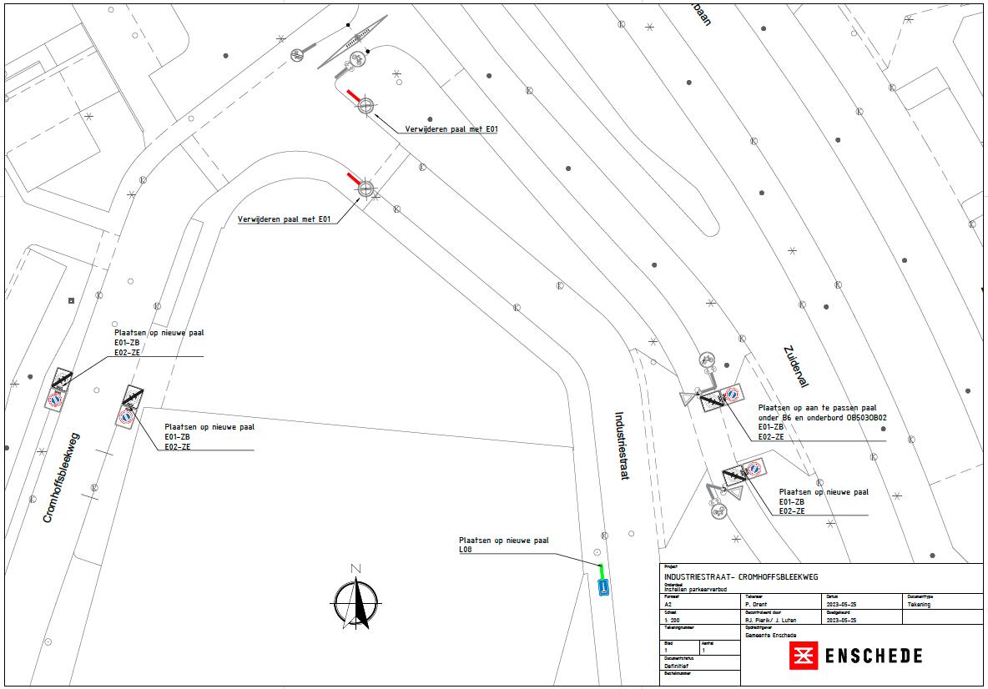Click the ENSCHEDE wordmark text
988x689 pixels.
click(x=873, y=656)
